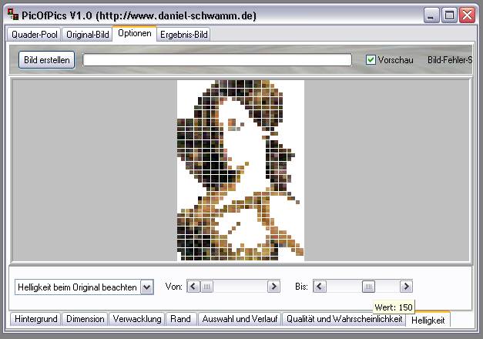Switch to the Quader-Pool tab
483x339 pixels.
click(x=34, y=35)
